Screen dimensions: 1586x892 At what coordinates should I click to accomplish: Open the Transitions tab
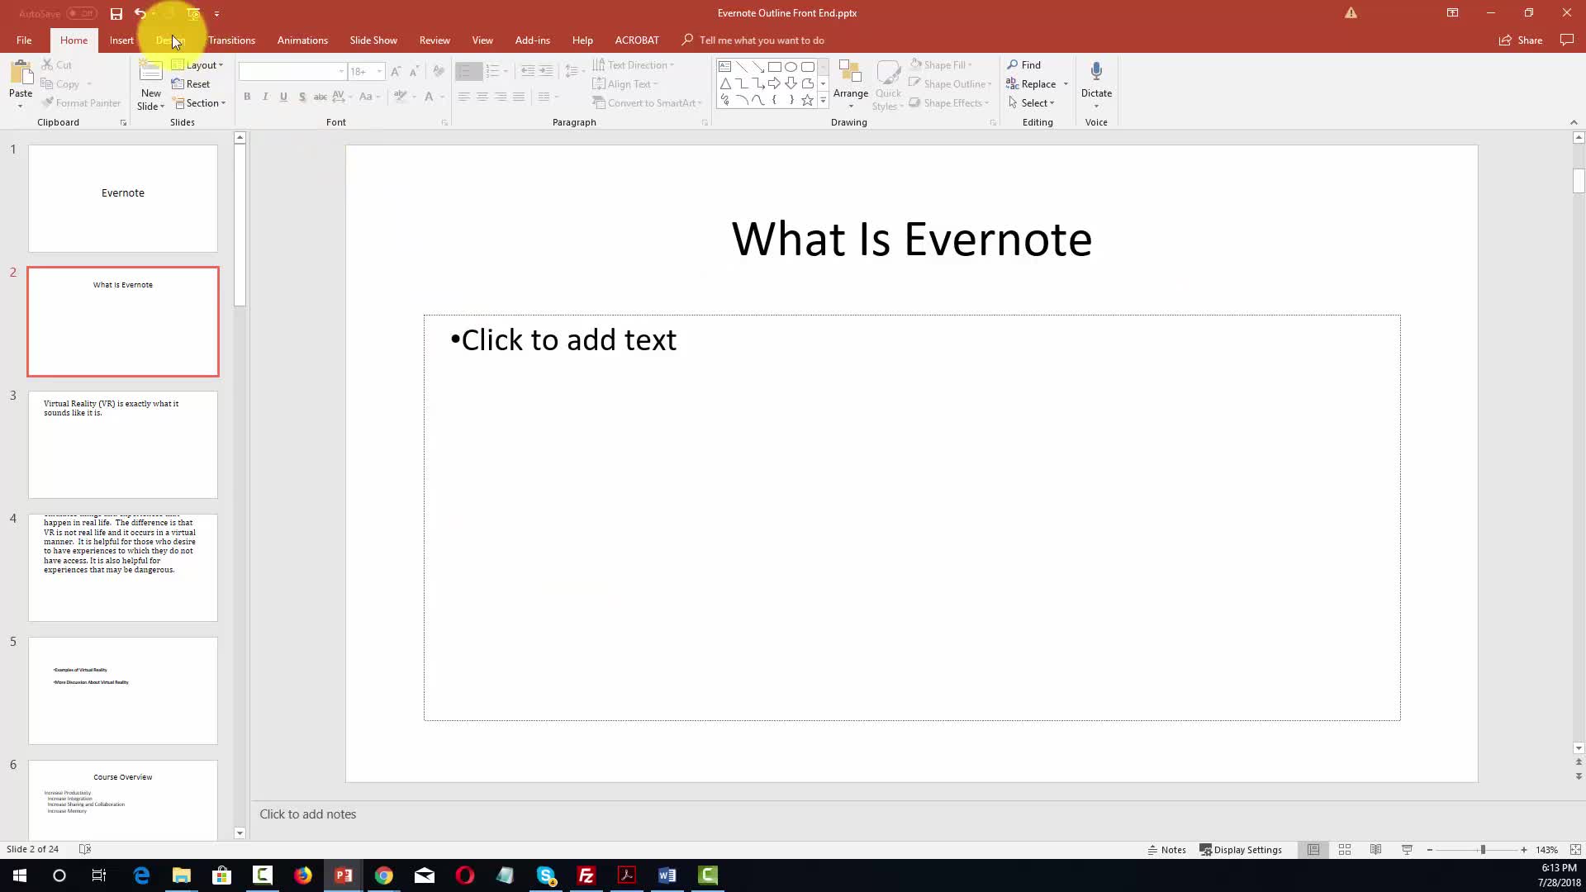(x=231, y=40)
